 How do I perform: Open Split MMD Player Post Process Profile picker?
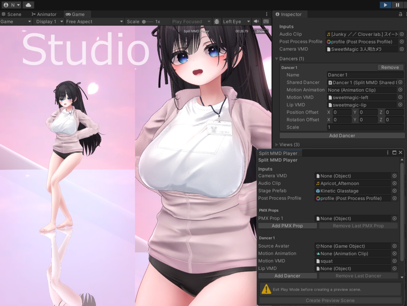[x=395, y=198]
